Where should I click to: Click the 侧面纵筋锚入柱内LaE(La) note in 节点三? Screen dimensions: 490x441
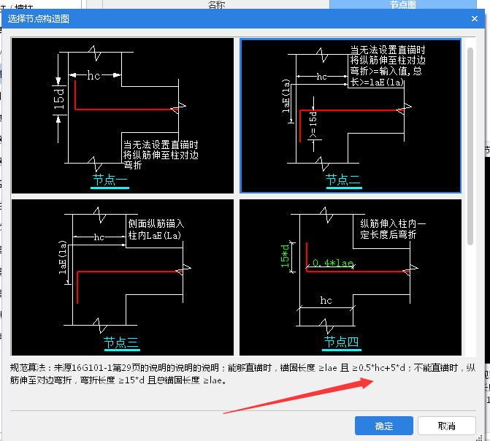(156, 229)
